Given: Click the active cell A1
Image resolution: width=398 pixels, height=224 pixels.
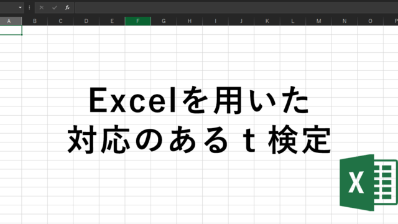Looking at the screenshot, I should point(11,30).
